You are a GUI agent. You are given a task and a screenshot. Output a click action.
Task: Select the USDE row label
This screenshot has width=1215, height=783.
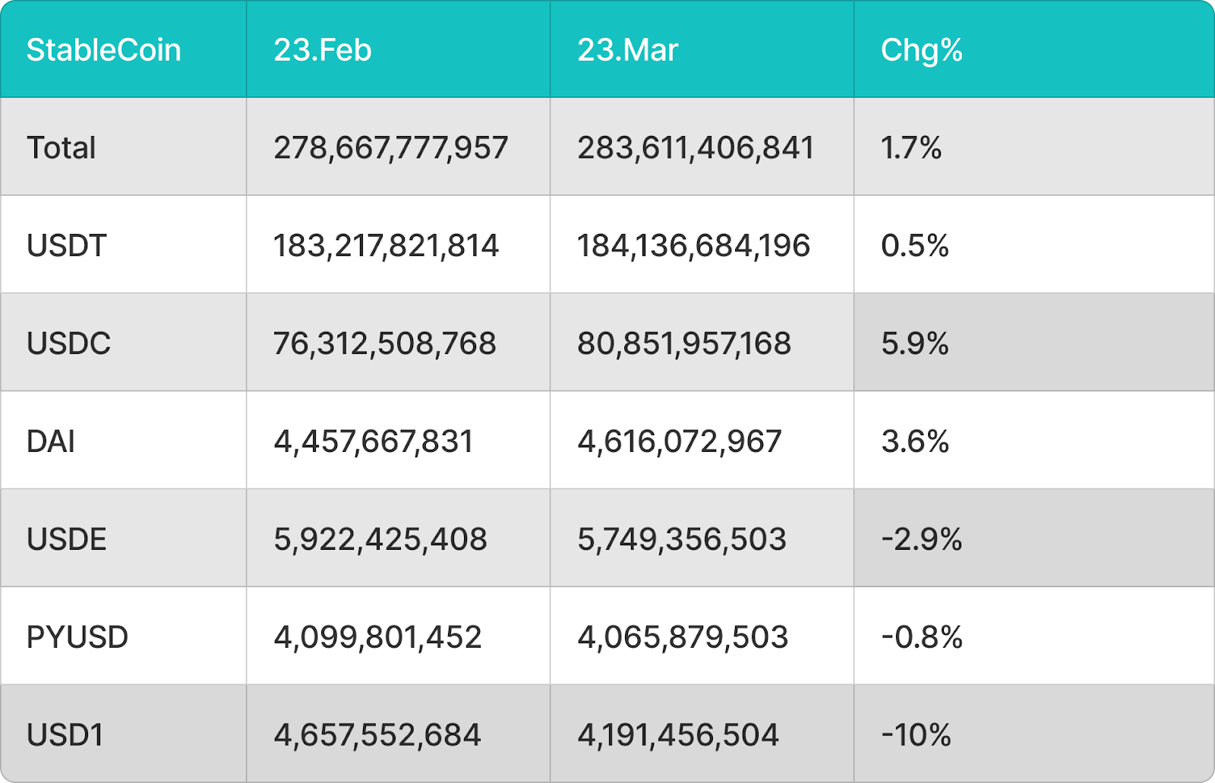click(67, 539)
